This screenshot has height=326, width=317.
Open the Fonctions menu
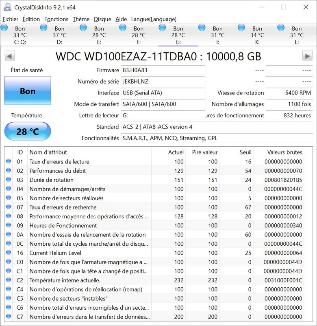click(56, 19)
